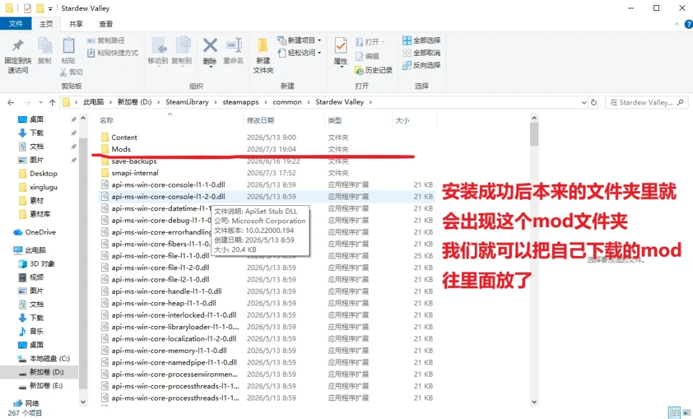Select the Mods folder
Screen dimensions: 693x419
click(121, 150)
